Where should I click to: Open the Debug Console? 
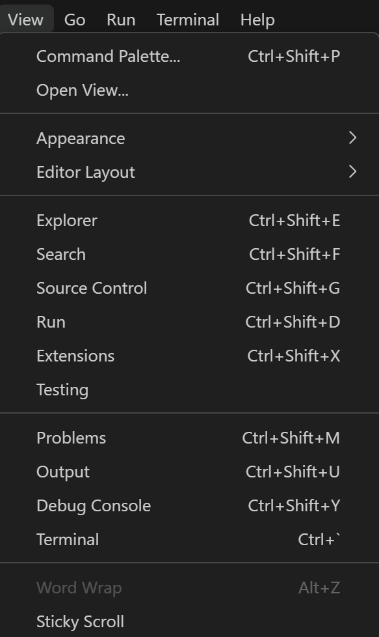[x=93, y=505]
